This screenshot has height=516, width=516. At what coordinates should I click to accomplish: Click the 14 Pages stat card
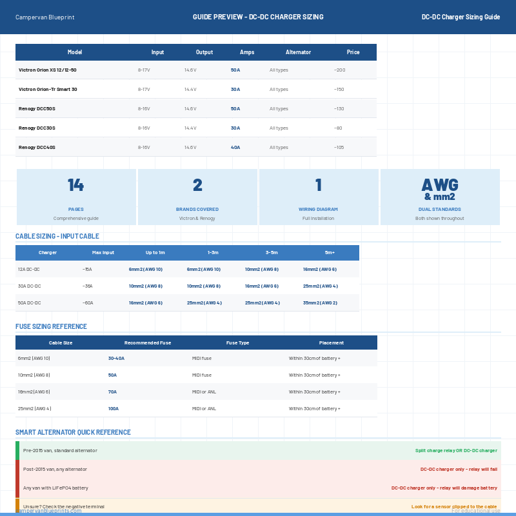click(x=76, y=197)
